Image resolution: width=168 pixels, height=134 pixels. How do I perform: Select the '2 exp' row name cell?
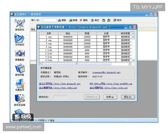coord(49,40)
